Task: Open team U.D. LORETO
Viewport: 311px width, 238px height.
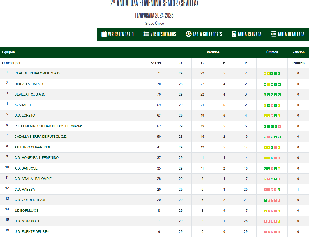Action: (25, 116)
